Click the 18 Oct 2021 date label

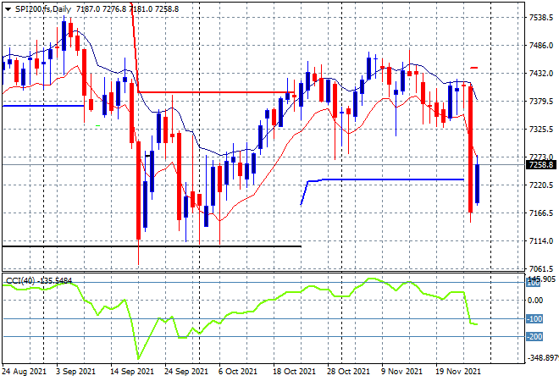(x=294, y=372)
